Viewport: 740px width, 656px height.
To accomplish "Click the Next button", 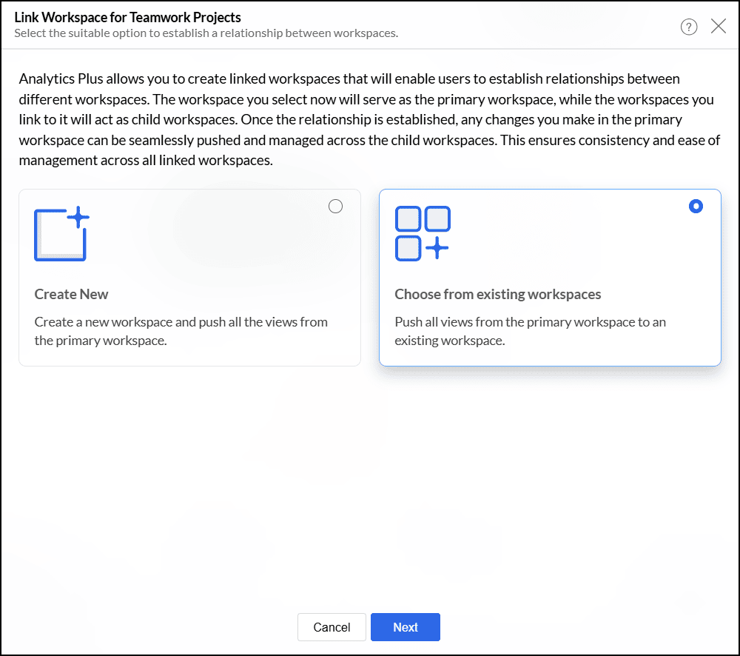I will coord(405,627).
